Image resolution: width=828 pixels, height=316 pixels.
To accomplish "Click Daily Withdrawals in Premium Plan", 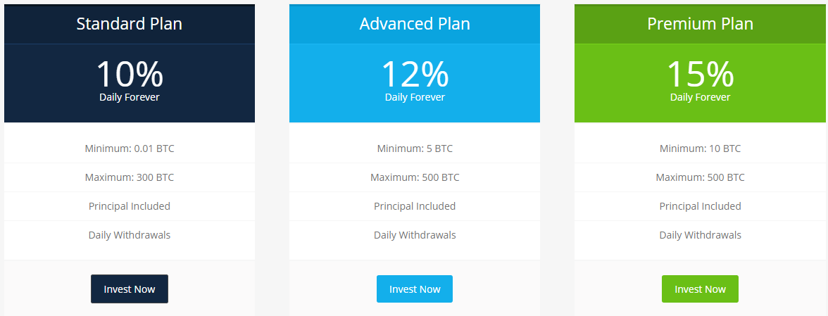I will pyautogui.click(x=700, y=235).
